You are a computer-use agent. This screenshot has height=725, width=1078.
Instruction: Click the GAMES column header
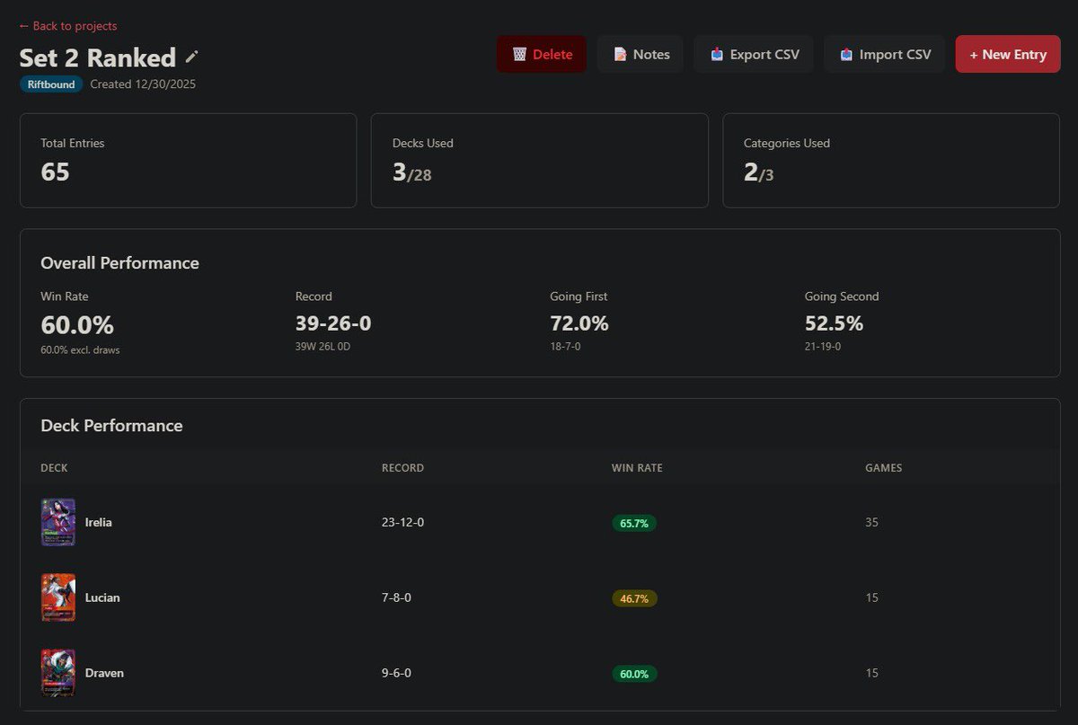coord(884,468)
